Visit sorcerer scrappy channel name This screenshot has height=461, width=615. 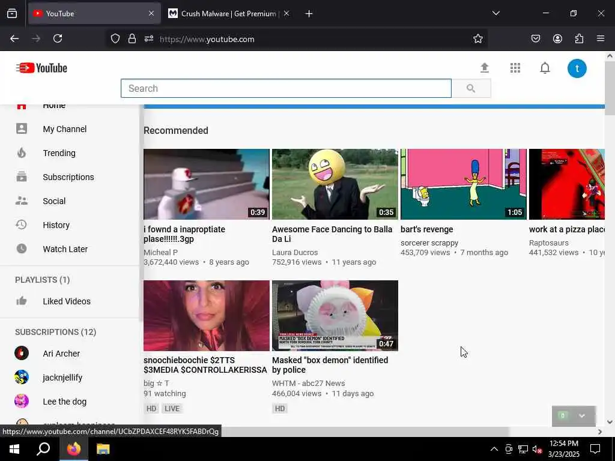429,243
